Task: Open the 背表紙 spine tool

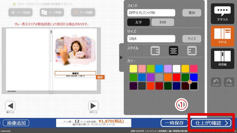Action: 222,59
